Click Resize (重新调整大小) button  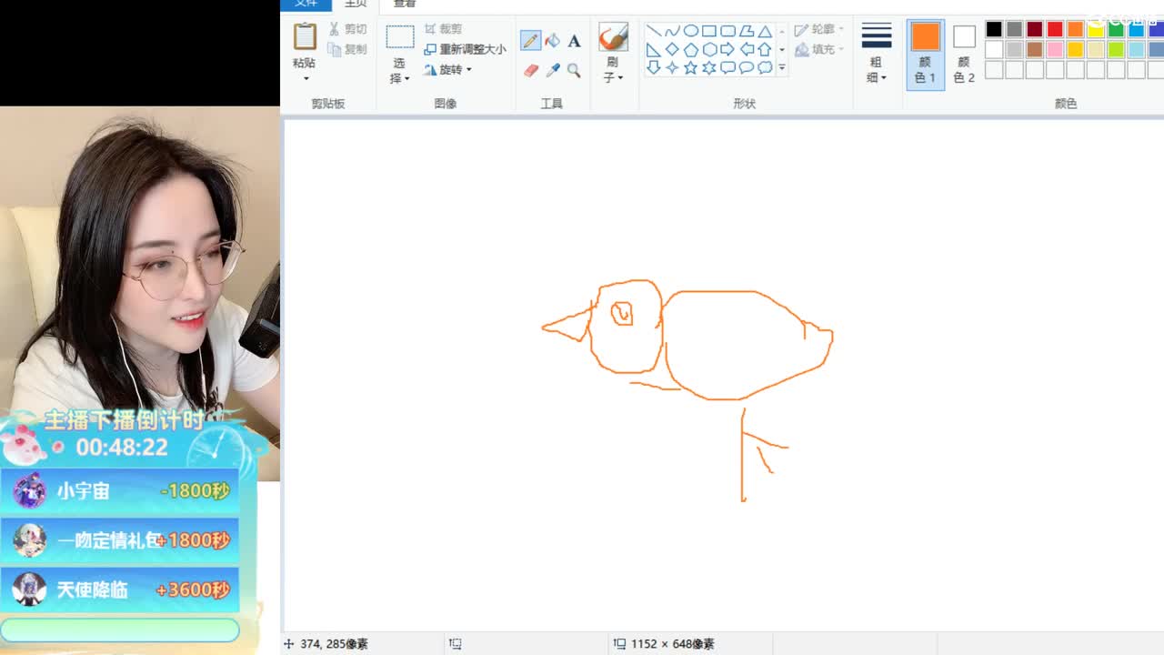click(x=465, y=49)
